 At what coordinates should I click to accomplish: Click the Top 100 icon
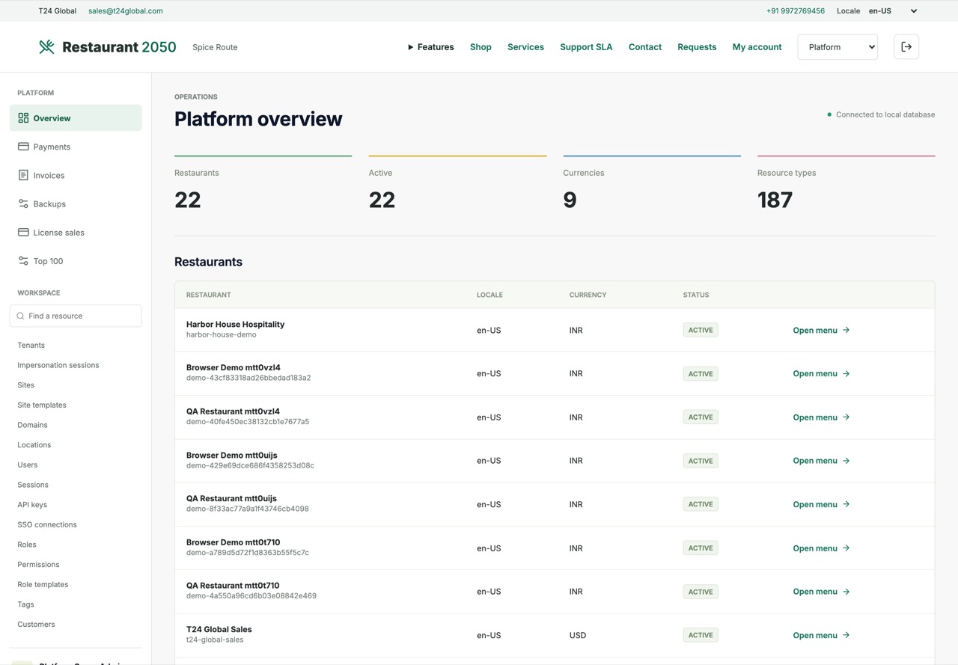(x=23, y=261)
